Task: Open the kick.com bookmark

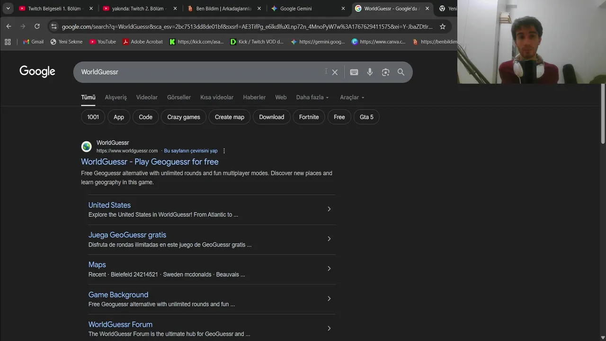Action: 196,42
